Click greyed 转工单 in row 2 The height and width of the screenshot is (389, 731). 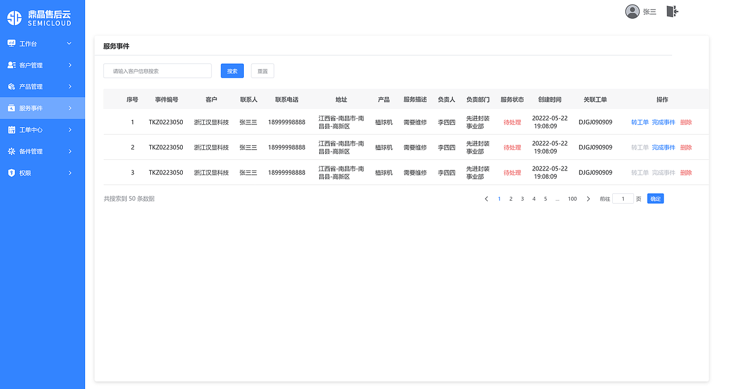click(640, 147)
